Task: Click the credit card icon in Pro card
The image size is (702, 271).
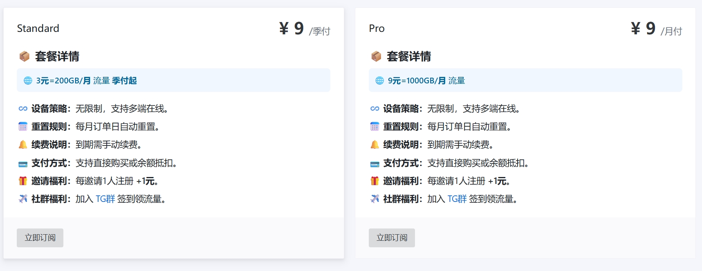Action: [x=375, y=163]
